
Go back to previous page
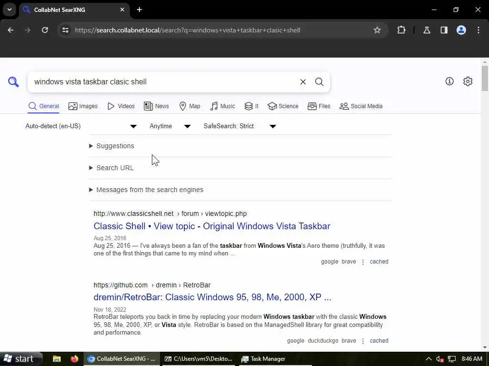tap(11, 30)
